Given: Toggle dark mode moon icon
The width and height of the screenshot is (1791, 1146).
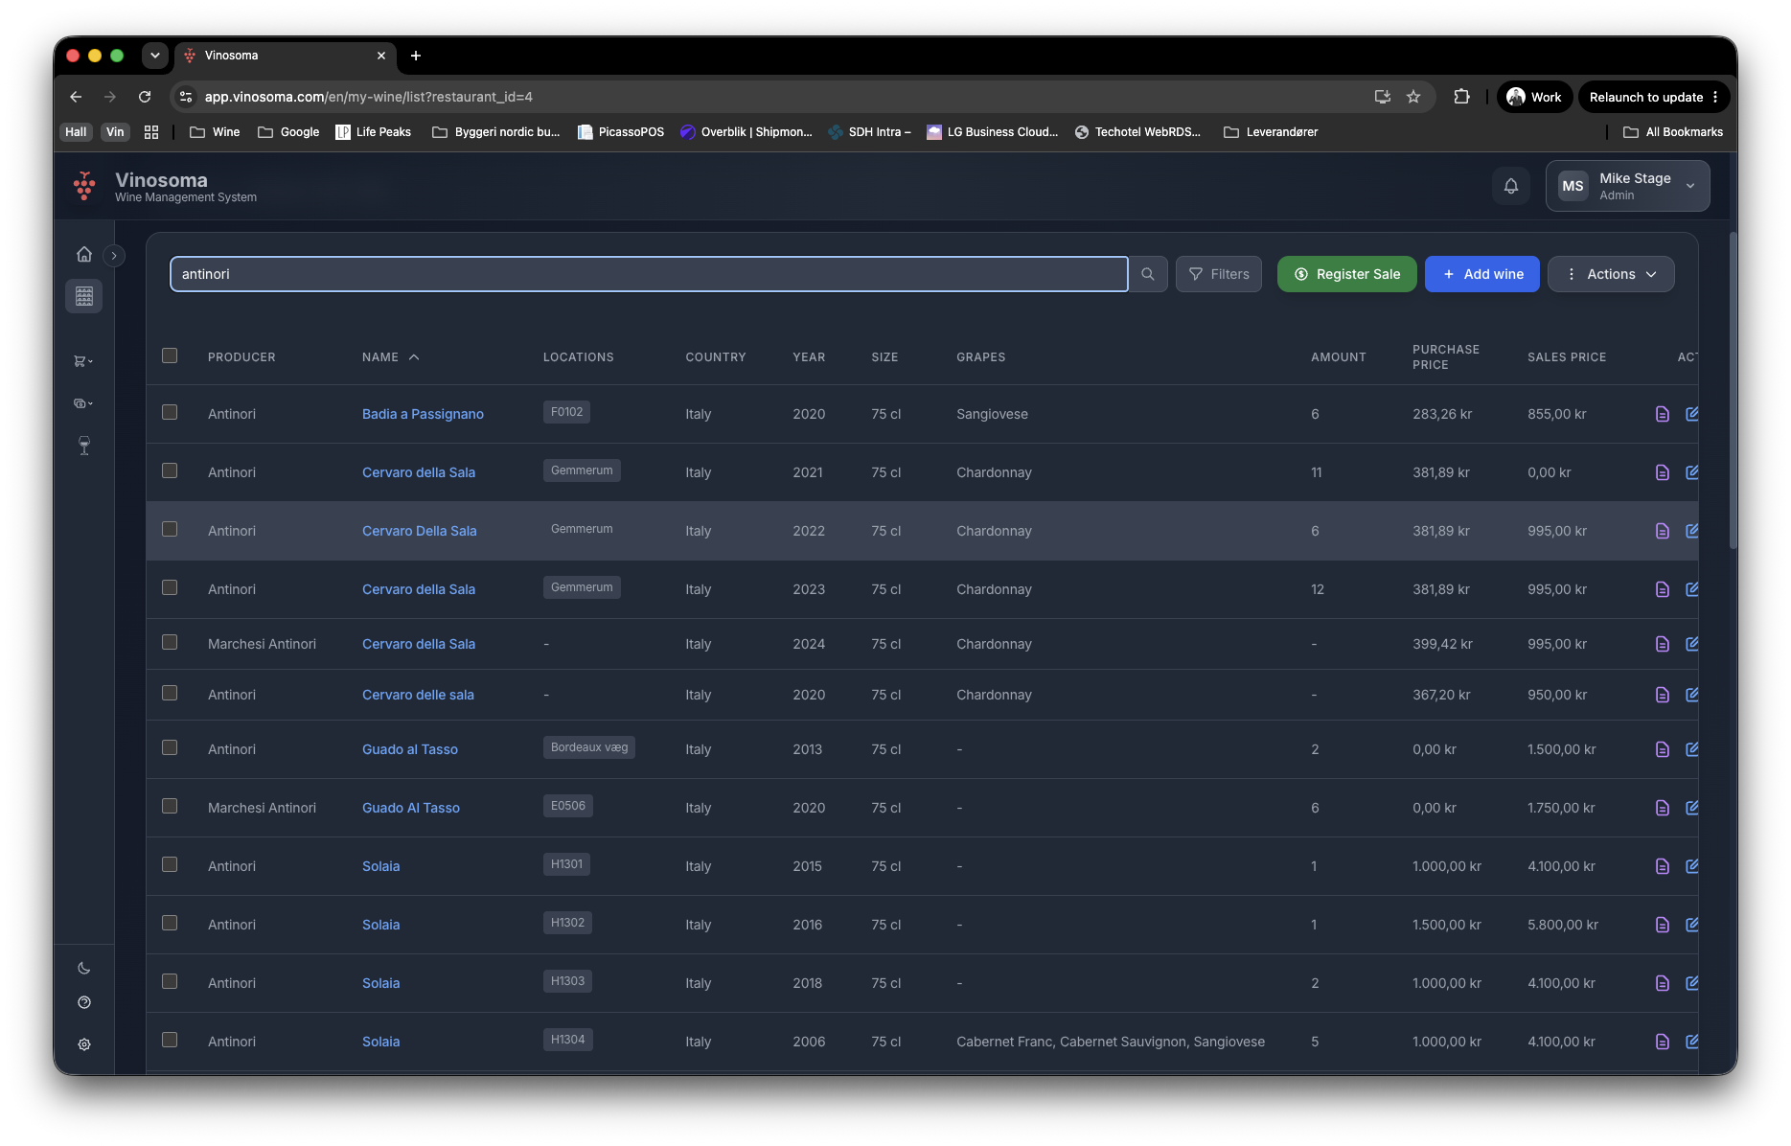Looking at the screenshot, I should (x=84, y=968).
